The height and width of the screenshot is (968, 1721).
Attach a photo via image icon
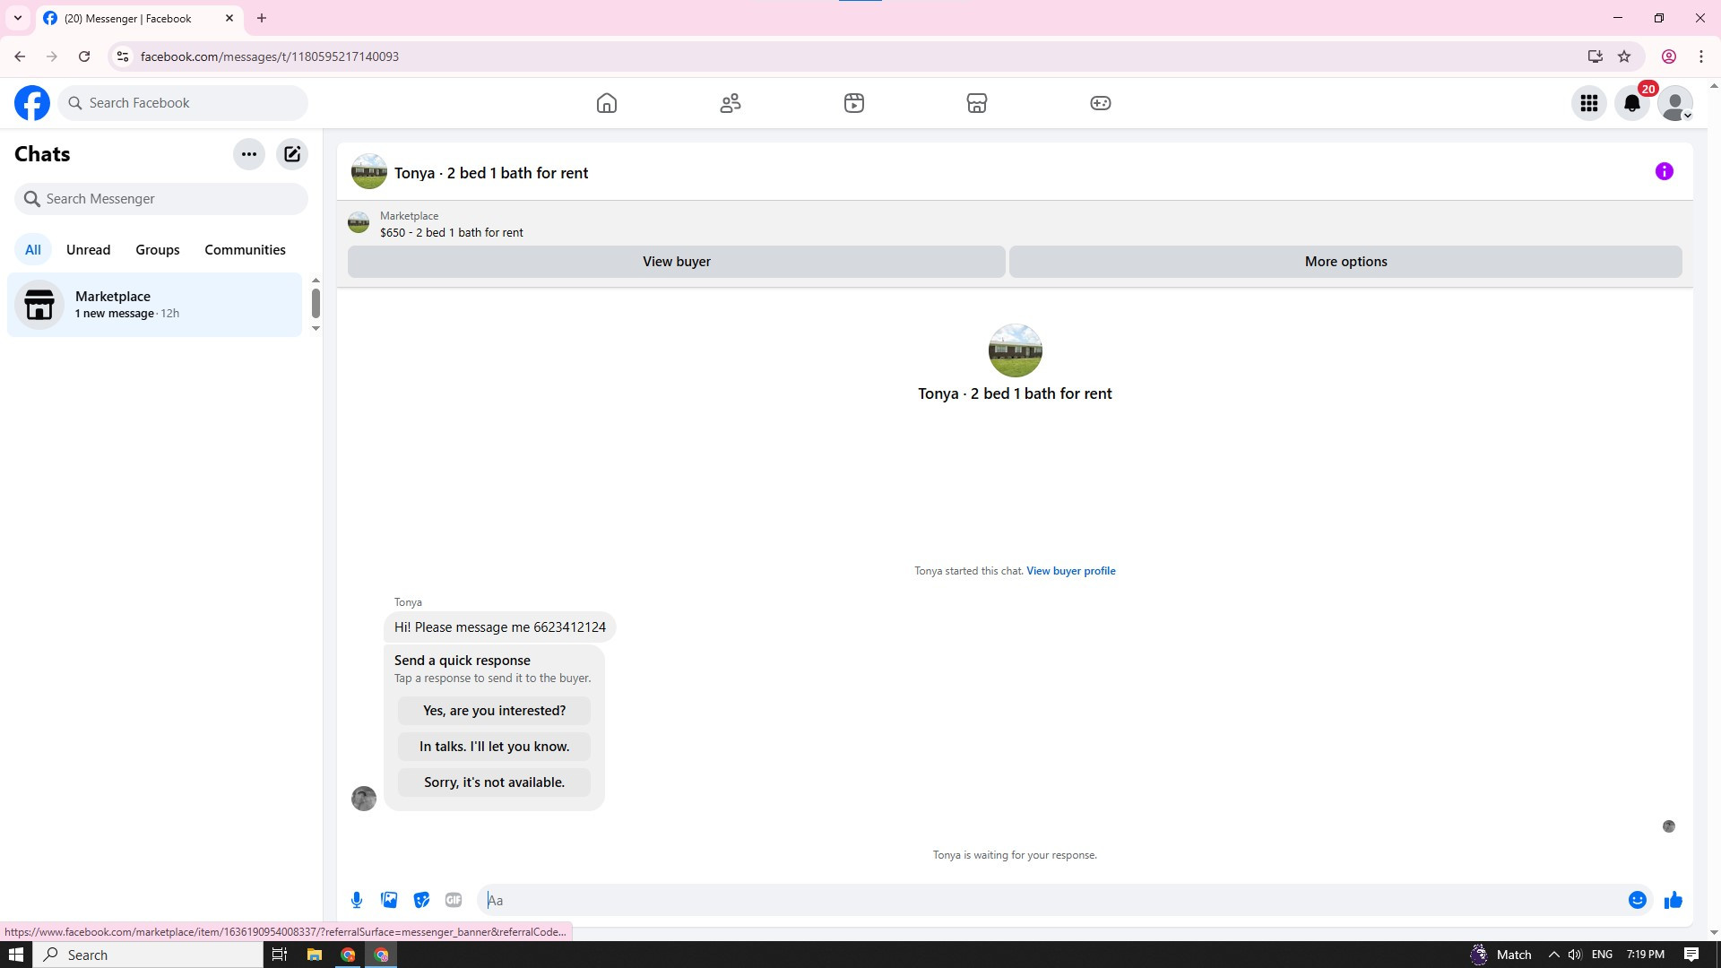tap(389, 900)
